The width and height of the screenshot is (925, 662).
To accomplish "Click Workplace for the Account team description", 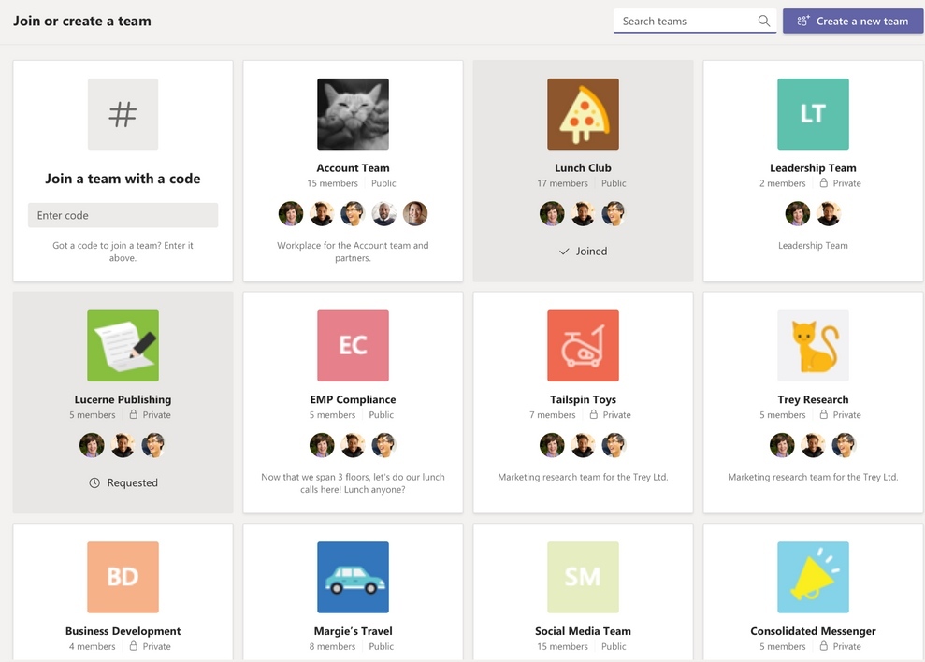I will coord(353,252).
